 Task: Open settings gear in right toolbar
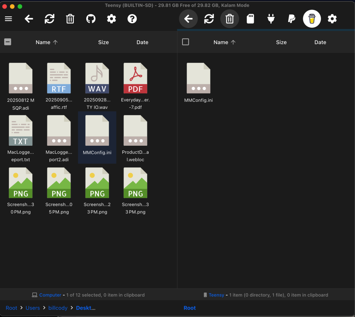(x=332, y=19)
